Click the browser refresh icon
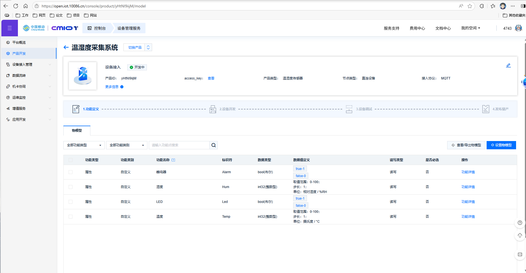526x273 pixels. (x=16, y=6)
